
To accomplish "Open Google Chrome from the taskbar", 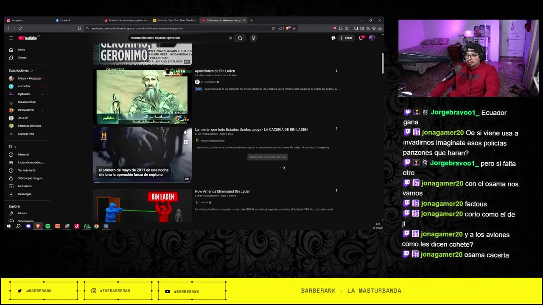I will (96, 226).
